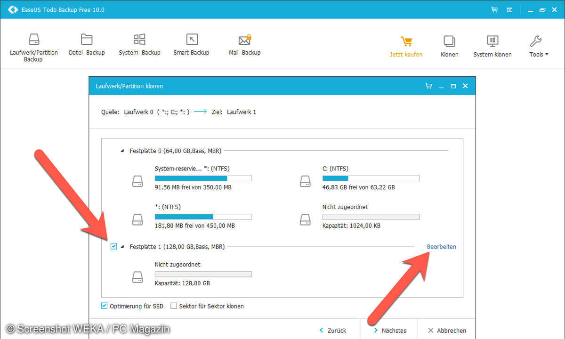Click the text "Kapazität: 128,00 GB"
565x339 pixels.
coord(182,283)
